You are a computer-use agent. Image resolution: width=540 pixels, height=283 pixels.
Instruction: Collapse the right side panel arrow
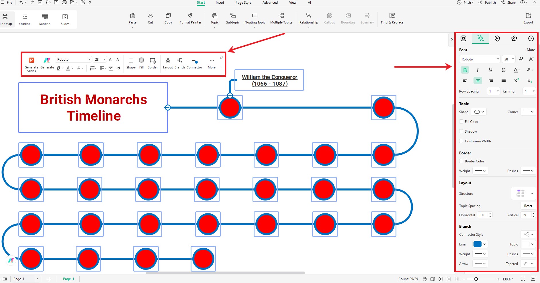(x=451, y=40)
